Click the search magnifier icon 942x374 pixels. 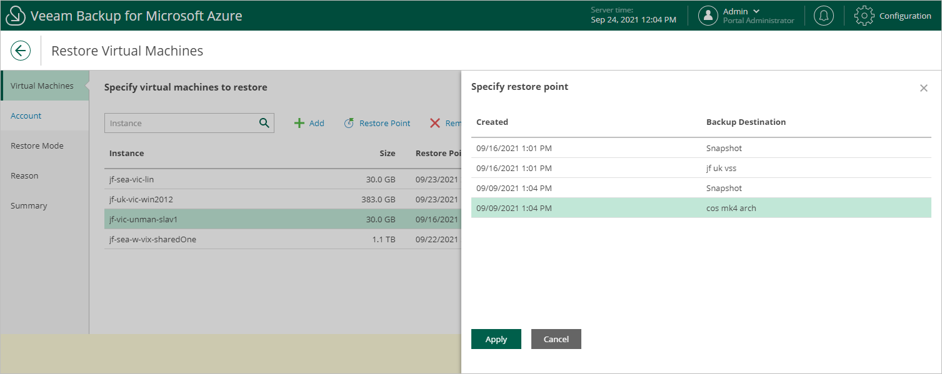pos(264,122)
